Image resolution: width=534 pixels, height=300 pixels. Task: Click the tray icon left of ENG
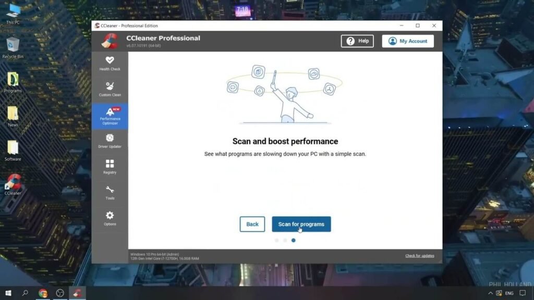499,293
